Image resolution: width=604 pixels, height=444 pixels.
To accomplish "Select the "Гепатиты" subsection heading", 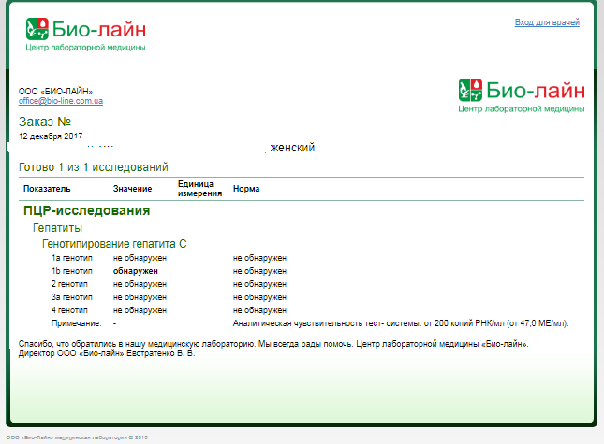I will (57, 228).
